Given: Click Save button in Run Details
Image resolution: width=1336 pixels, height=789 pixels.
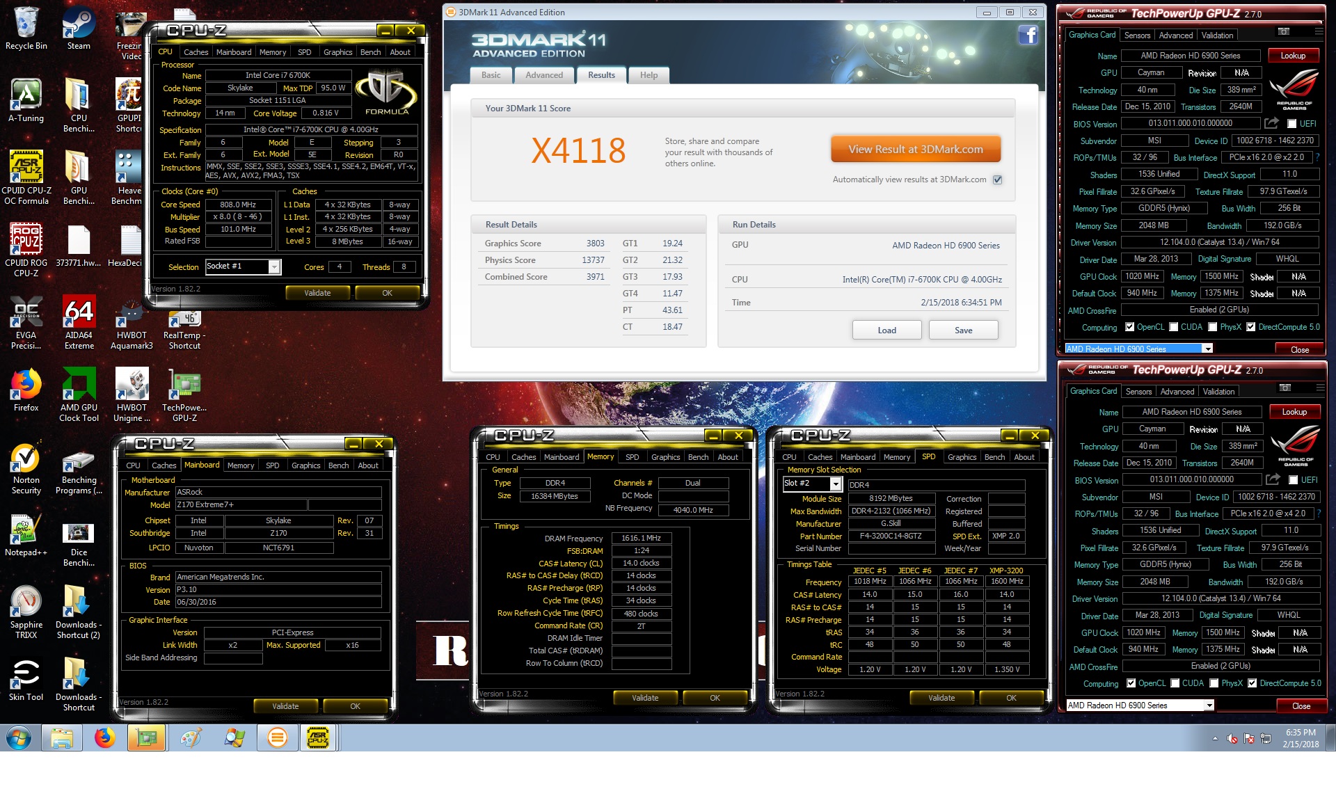Looking at the screenshot, I should click(x=963, y=330).
